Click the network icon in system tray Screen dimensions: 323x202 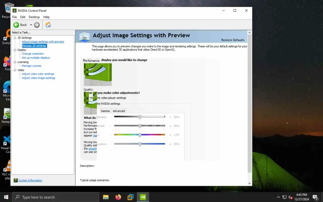[x=284, y=197]
